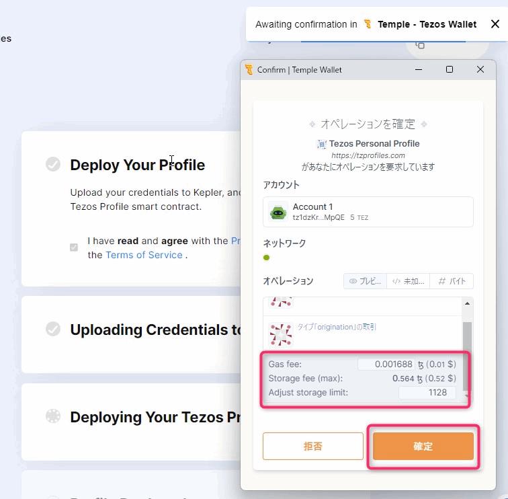The height and width of the screenshot is (499, 508).
Task: Click the scroll-up arrow in operations list
Action: [x=467, y=303]
